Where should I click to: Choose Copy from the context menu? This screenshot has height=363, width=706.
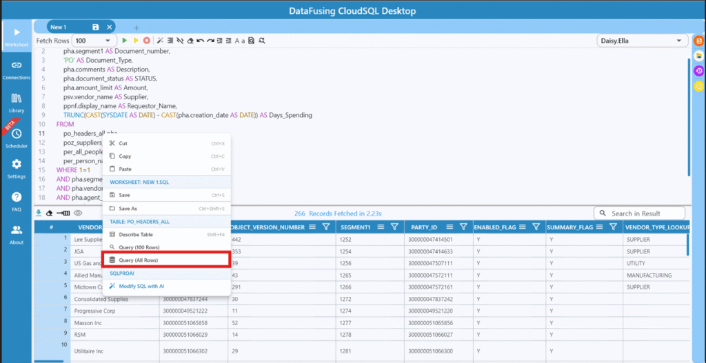167,156
